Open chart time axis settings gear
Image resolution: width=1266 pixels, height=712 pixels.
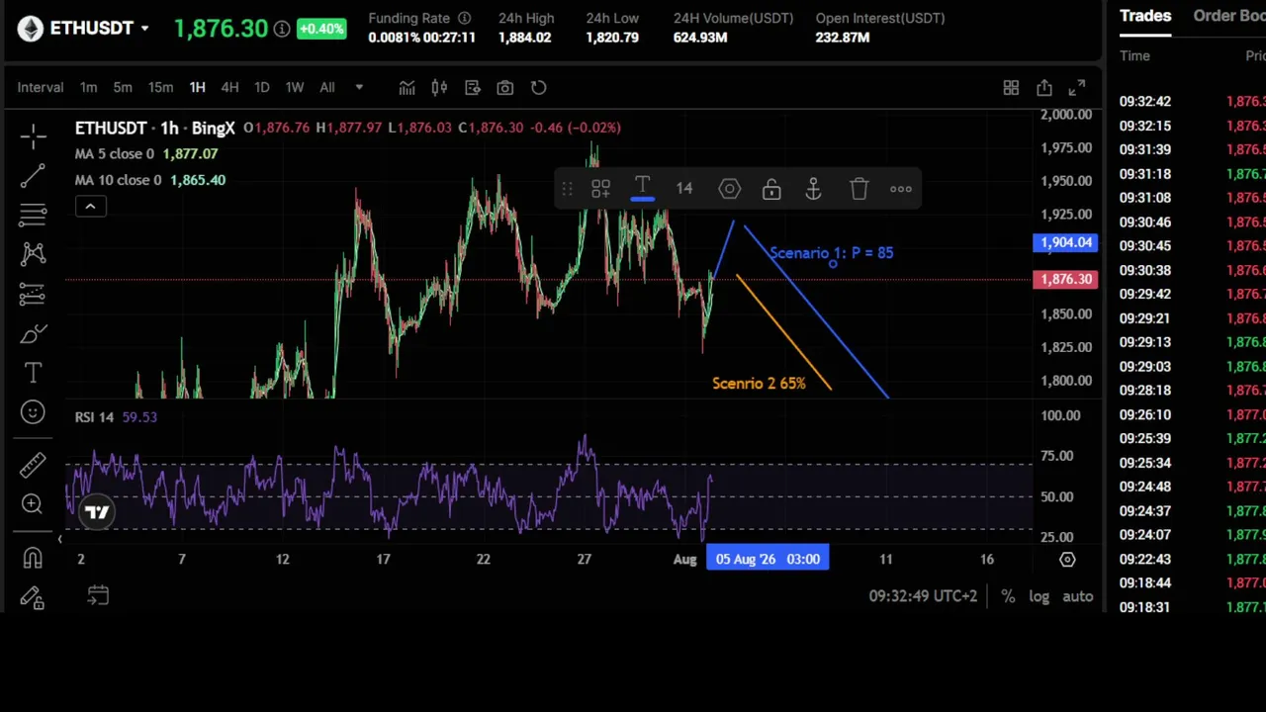pos(1067,560)
